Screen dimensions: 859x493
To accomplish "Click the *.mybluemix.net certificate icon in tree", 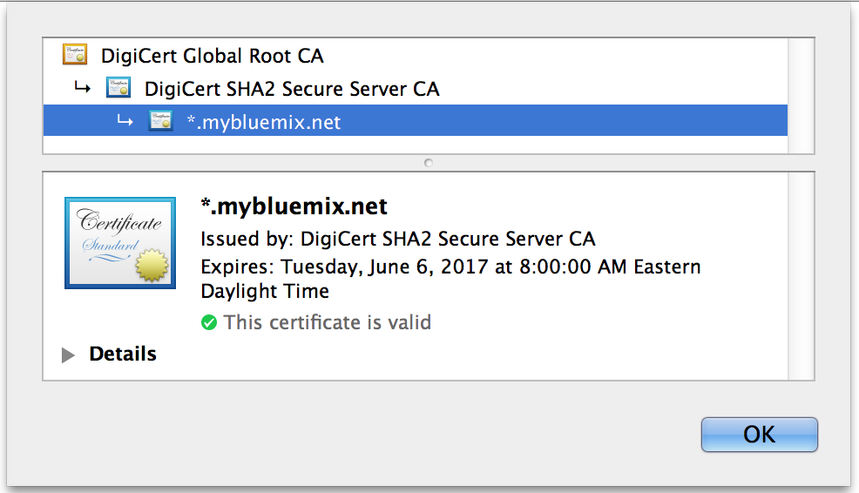I will [161, 120].
